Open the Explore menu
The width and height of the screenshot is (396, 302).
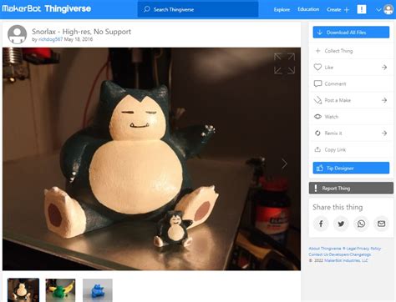coord(282,9)
